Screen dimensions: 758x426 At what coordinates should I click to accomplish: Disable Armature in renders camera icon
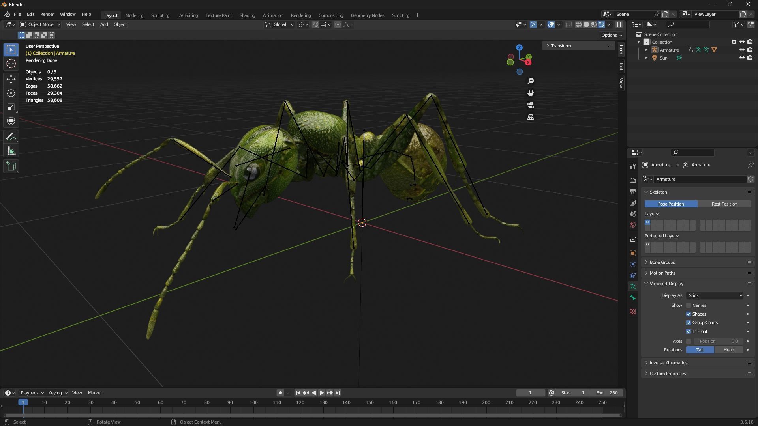750,50
